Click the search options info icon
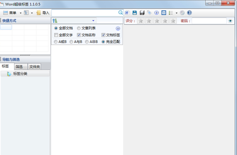This screenshot has height=155, width=237. click(118, 28)
